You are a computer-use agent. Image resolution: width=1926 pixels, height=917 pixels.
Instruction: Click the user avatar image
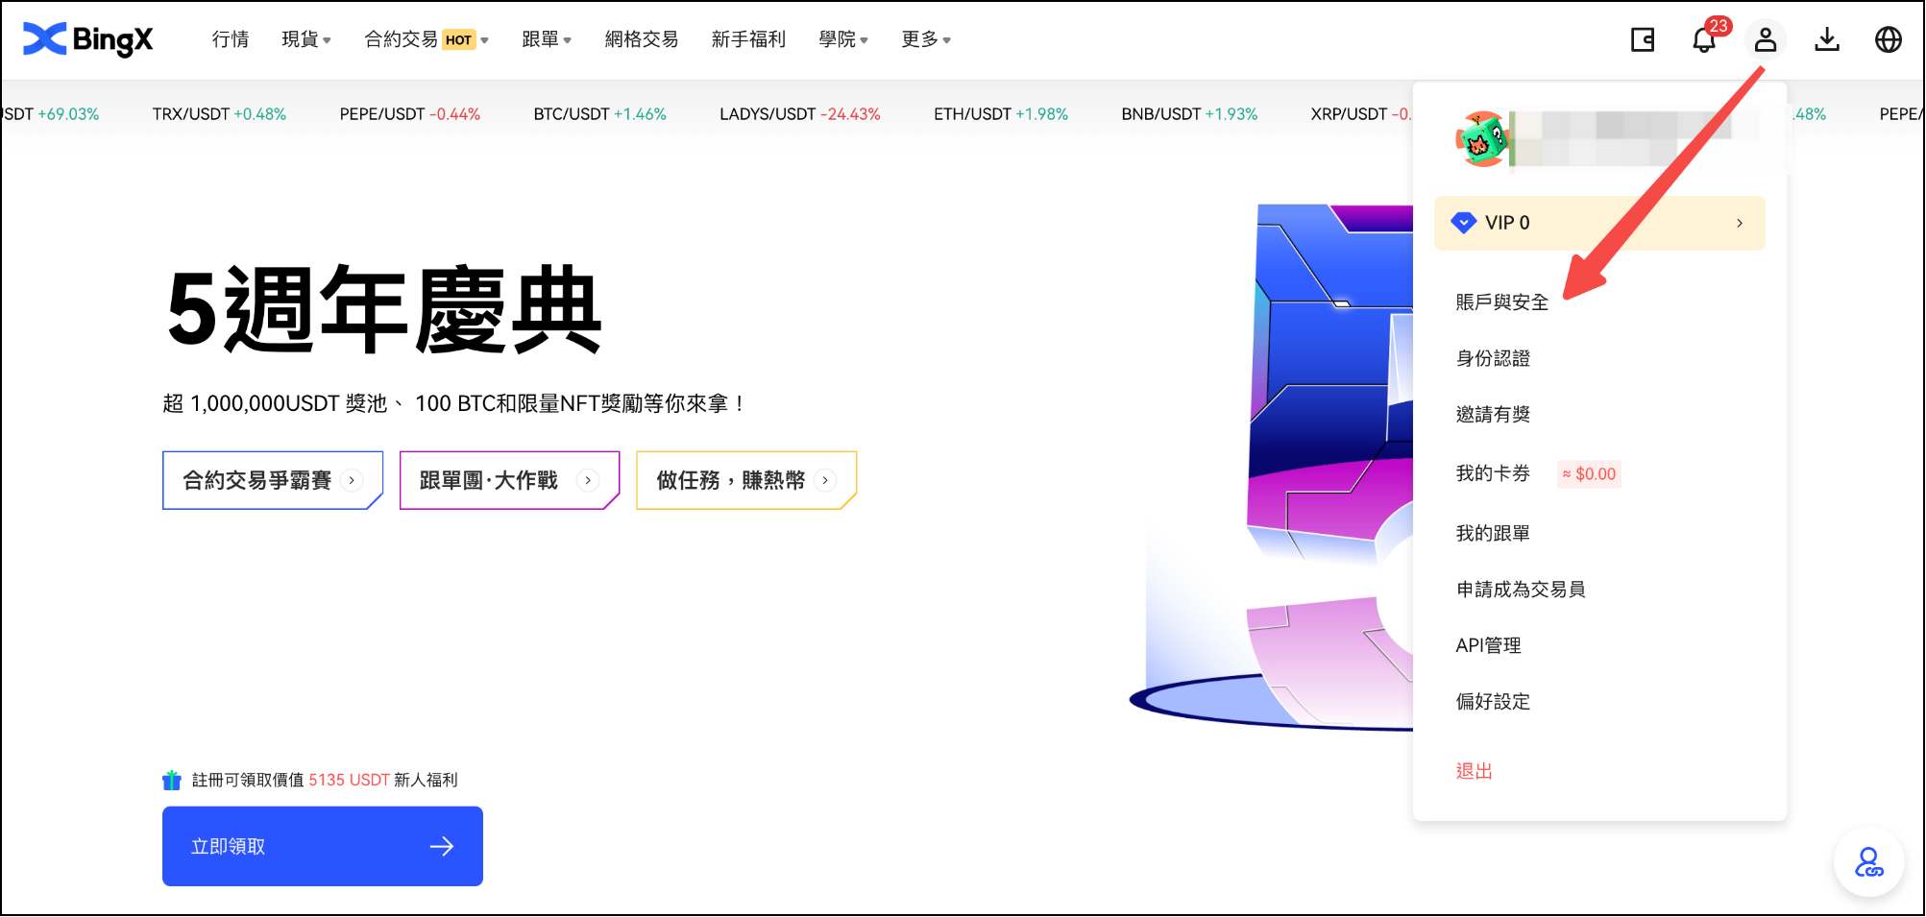click(1482, 139)
